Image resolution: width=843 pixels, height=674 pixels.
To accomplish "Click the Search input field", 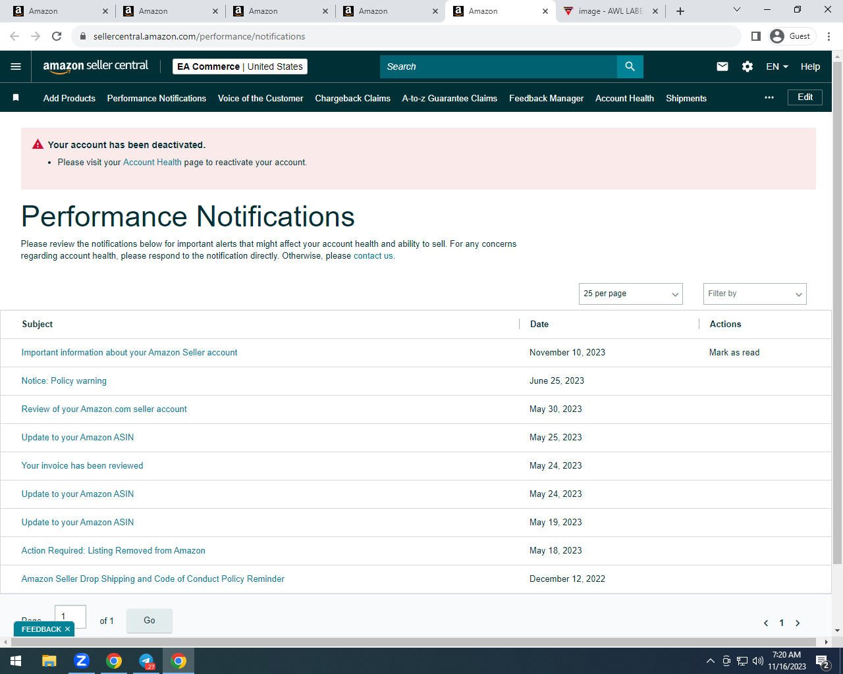I will point(499,66).
